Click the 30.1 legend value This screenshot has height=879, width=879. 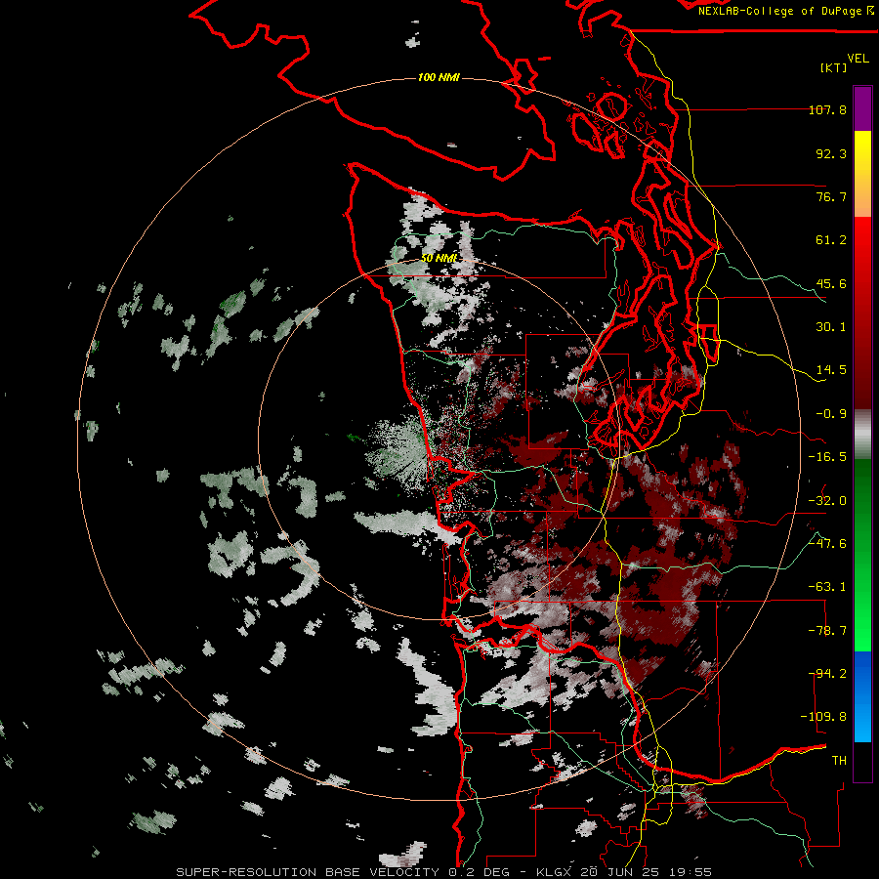click(831, 327)
